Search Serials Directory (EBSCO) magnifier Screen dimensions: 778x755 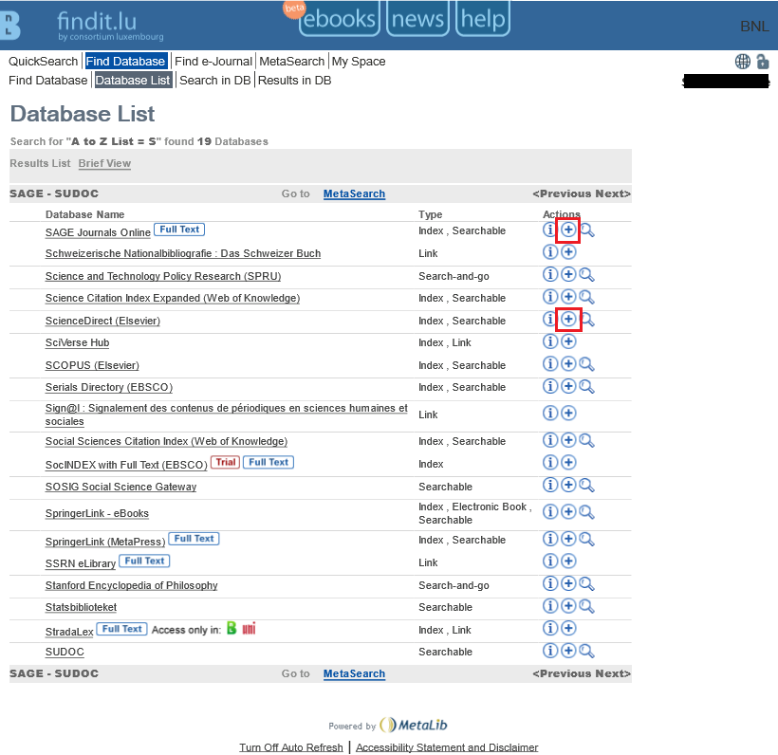coord(587,386)
